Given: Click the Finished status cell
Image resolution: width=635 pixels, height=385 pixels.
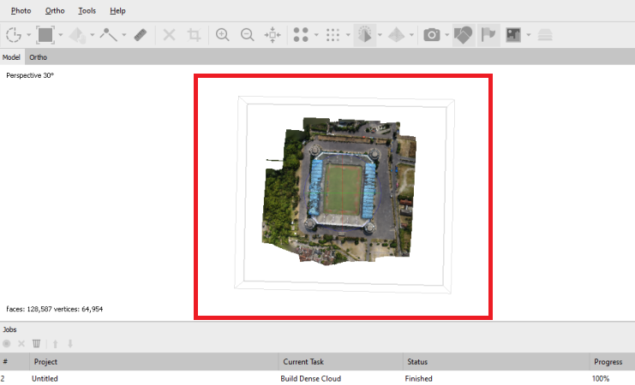Looking at the screenshot, I should (419, 378).
